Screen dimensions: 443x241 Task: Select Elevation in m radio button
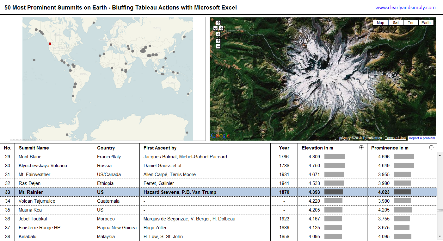361,147
